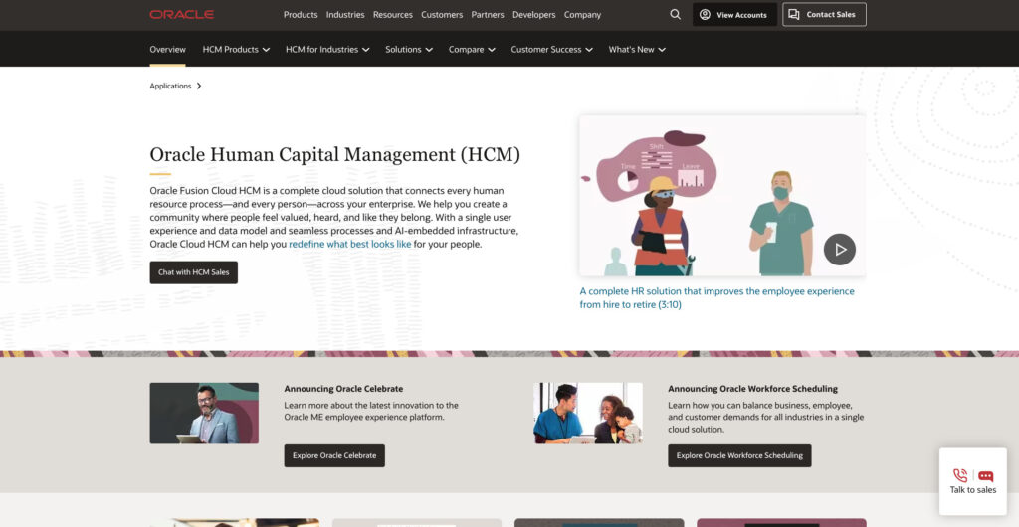1019x527 pixels.
Task: Open the Products menu in top navigation
Action: pyautogui.click(x=301, y=15)
